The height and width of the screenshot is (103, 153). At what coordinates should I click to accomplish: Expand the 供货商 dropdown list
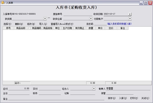(x=45, y=19)
